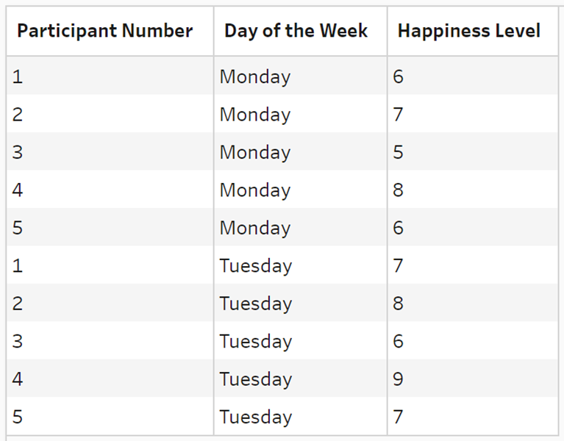Click Tuesday cell for participant 3
The image size is (564, 441).
(x=256, y=342)
